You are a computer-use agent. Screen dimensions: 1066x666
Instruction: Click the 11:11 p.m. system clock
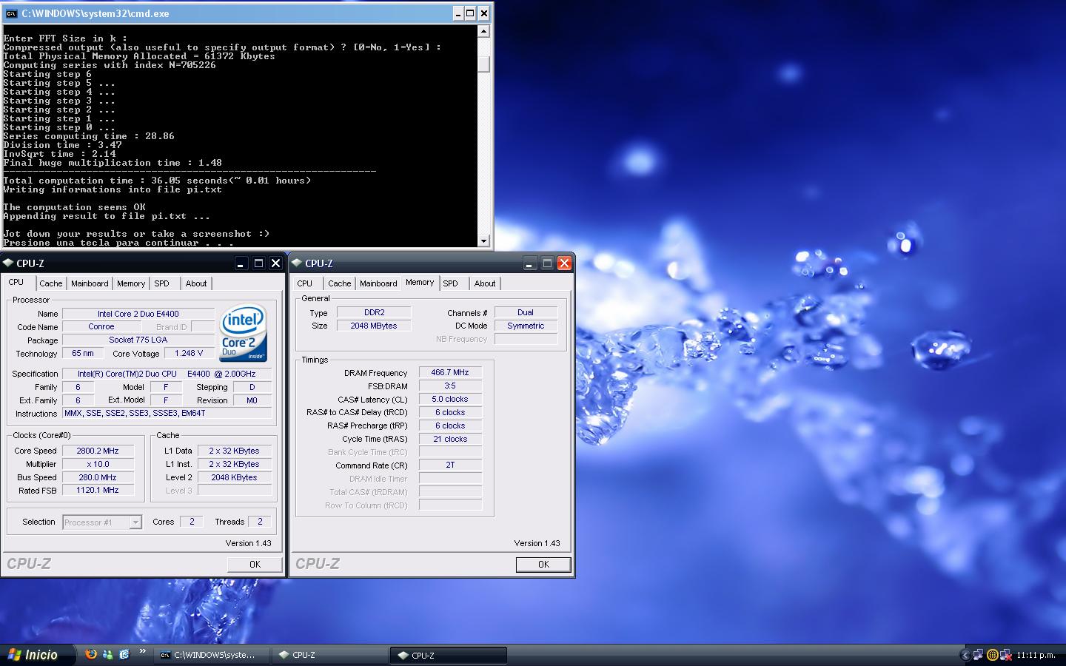1036,655
